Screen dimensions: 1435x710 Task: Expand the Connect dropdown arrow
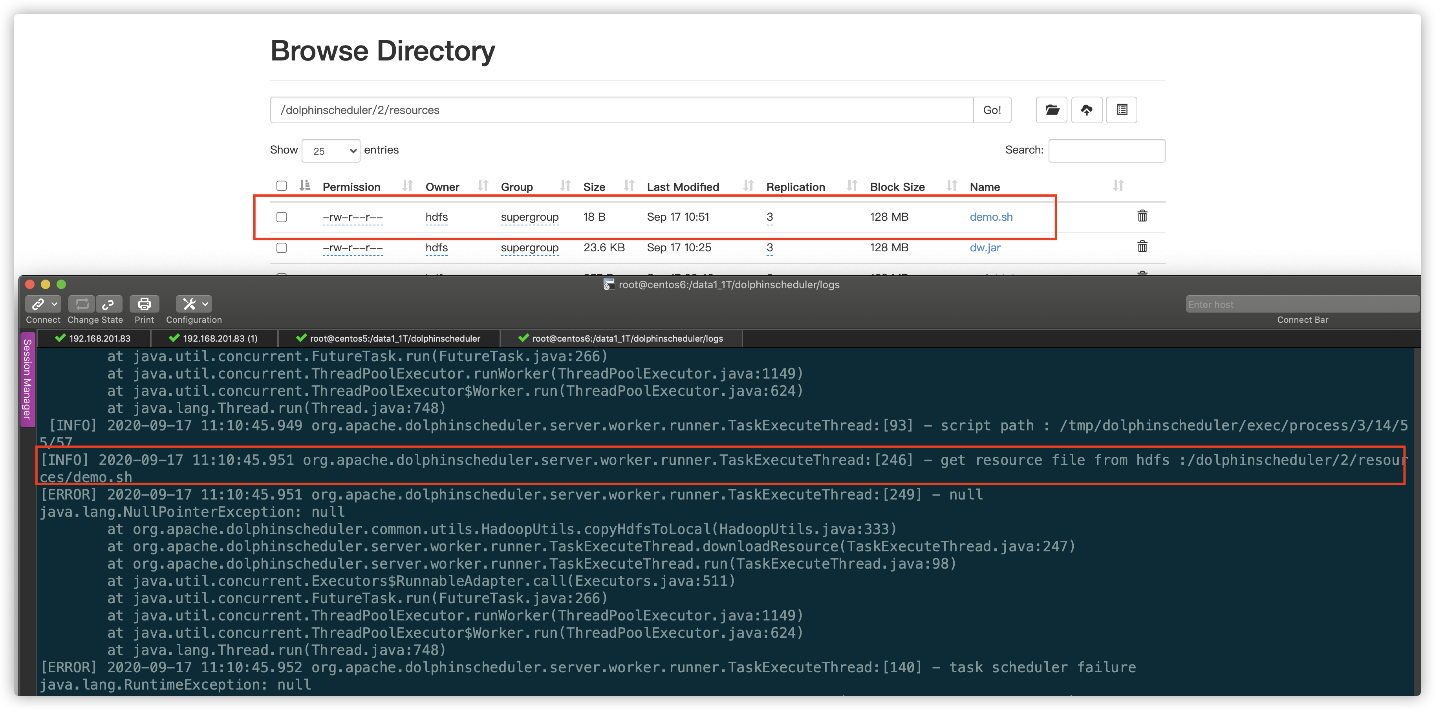(55, 304)
